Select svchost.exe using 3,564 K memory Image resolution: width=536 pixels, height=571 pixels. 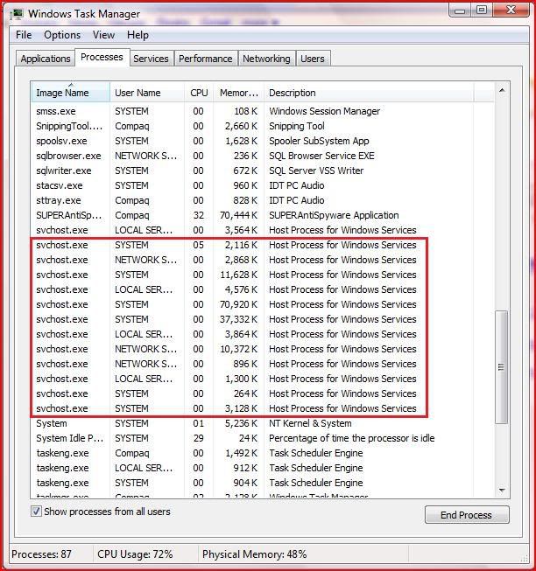(263, 230)
